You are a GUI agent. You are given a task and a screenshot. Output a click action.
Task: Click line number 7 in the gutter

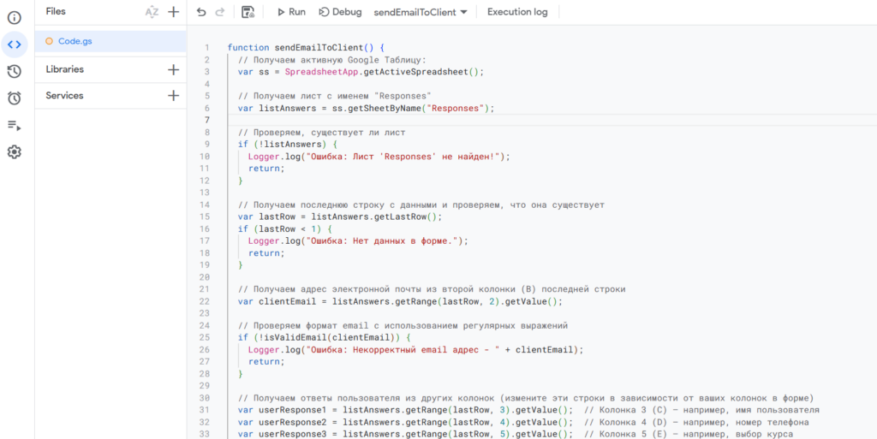pos(207,120)
